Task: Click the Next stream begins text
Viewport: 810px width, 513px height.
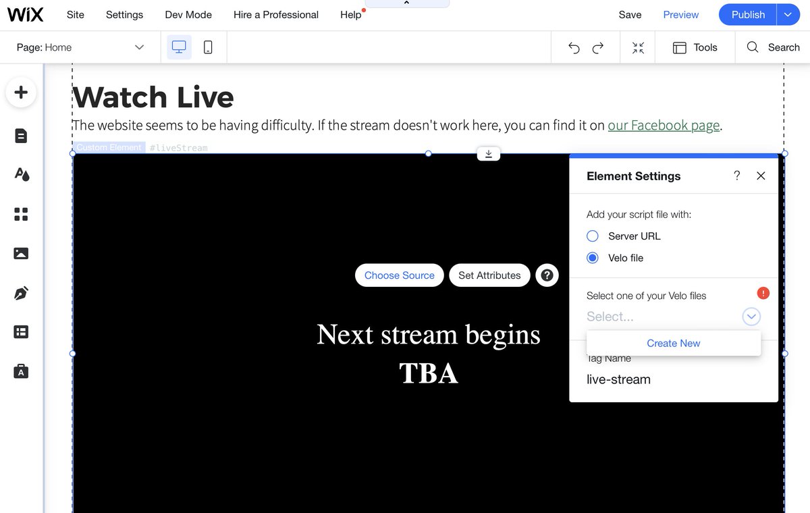Action: [429, 334]
